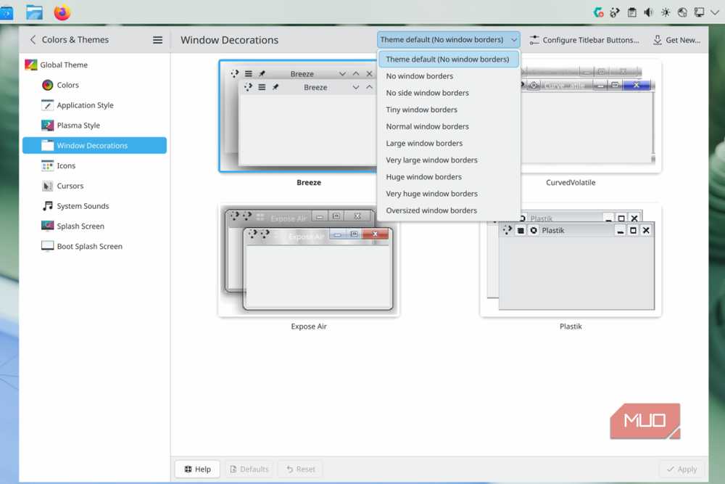Open the sidebar hamburger menu
Viewport: 725px width, 484px height.
point(157,40)
